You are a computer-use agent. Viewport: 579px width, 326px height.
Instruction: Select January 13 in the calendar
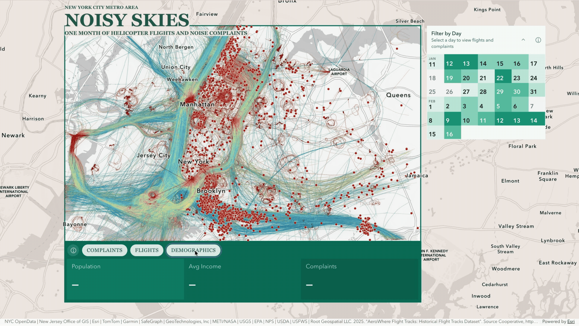pos(469,62)
